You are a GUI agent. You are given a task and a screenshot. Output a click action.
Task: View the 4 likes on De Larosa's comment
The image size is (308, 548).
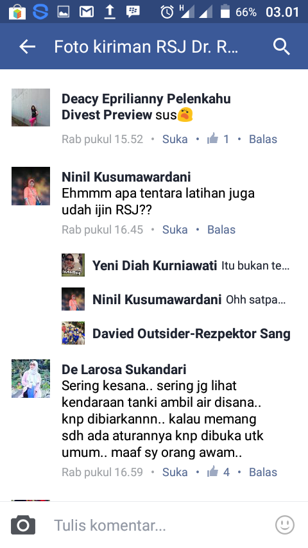coord(218,472)
